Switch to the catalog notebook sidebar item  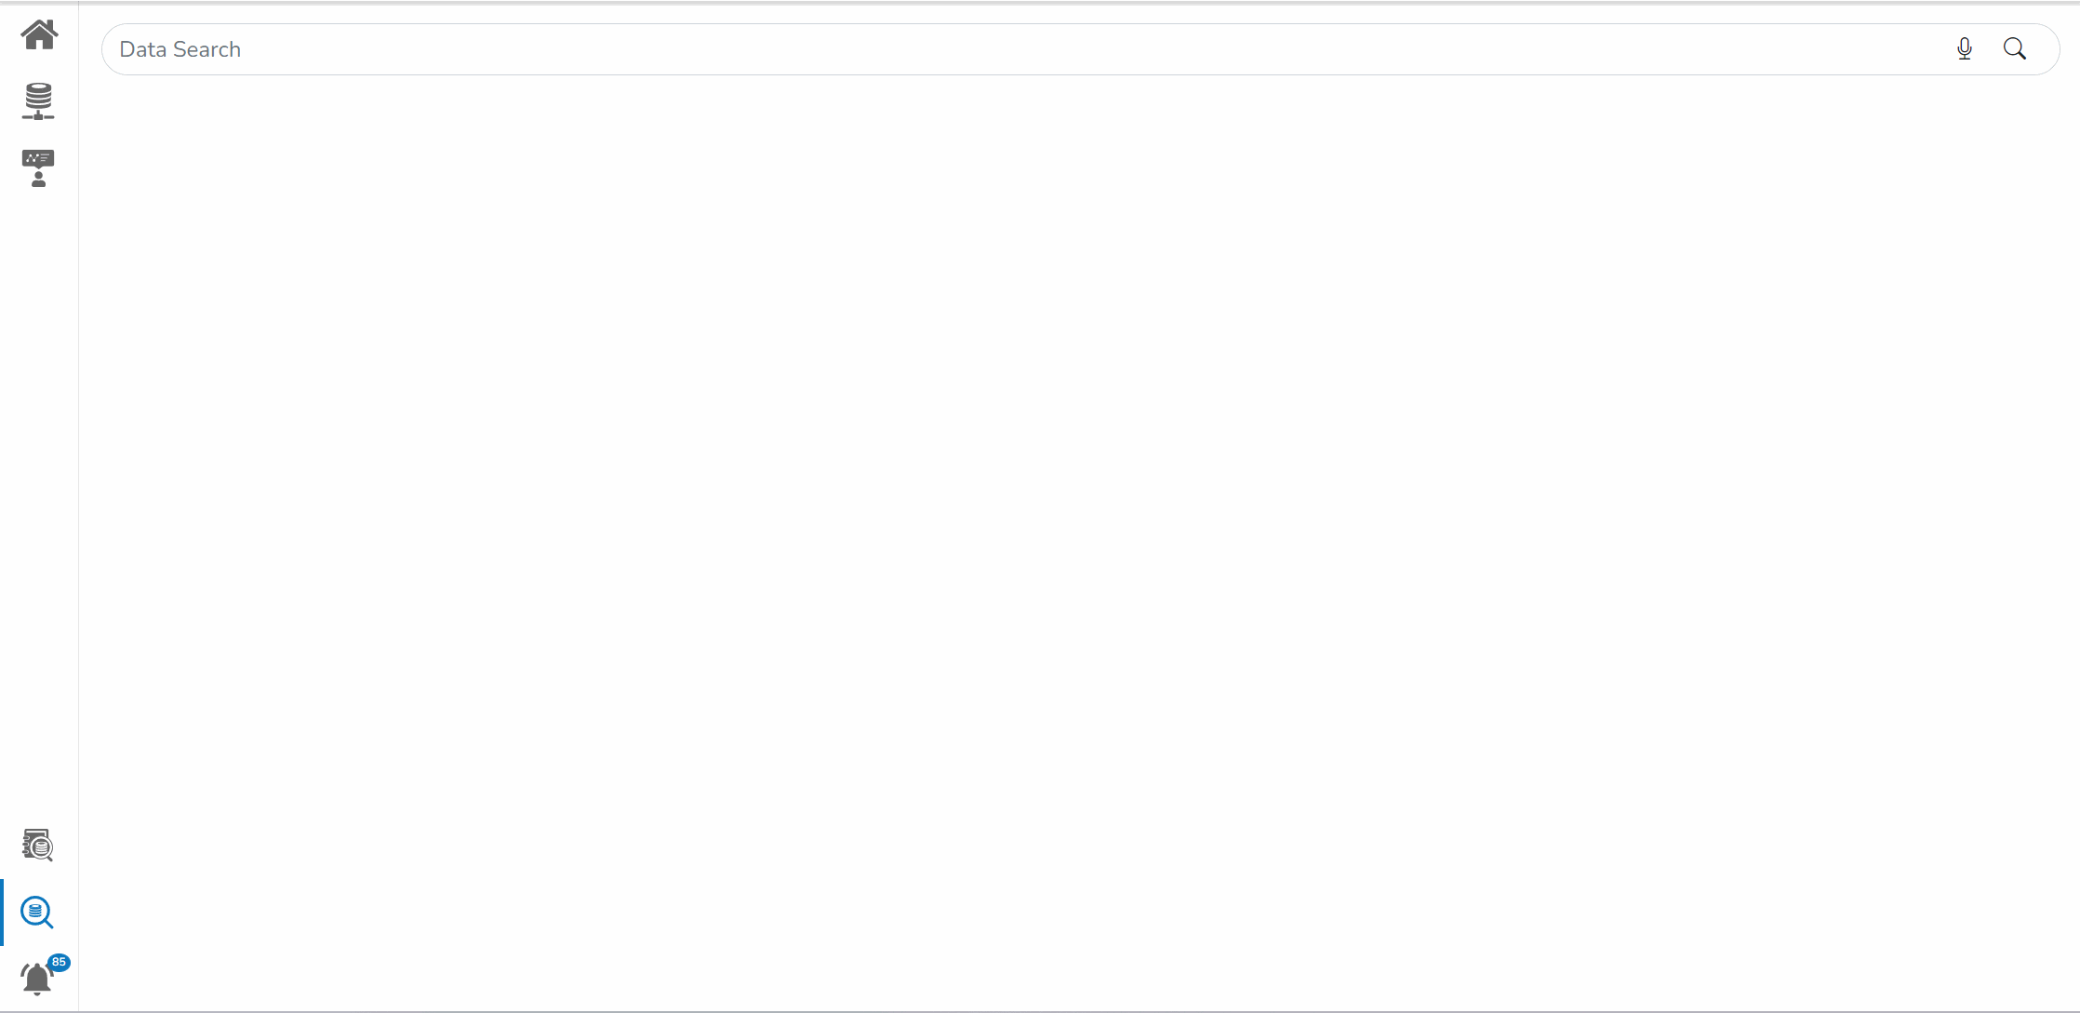click(38, 846)
